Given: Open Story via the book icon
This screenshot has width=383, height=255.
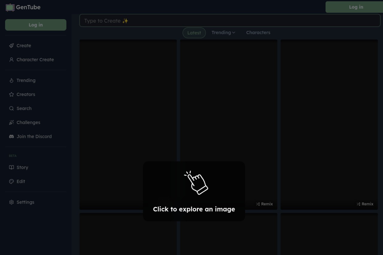Looking at the screenshot, I should 11,167.
